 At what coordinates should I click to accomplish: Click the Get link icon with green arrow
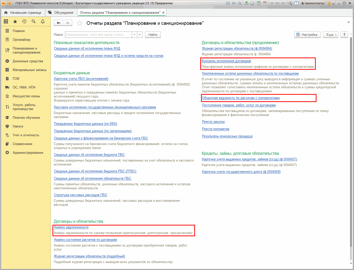(x=246, y=3)
